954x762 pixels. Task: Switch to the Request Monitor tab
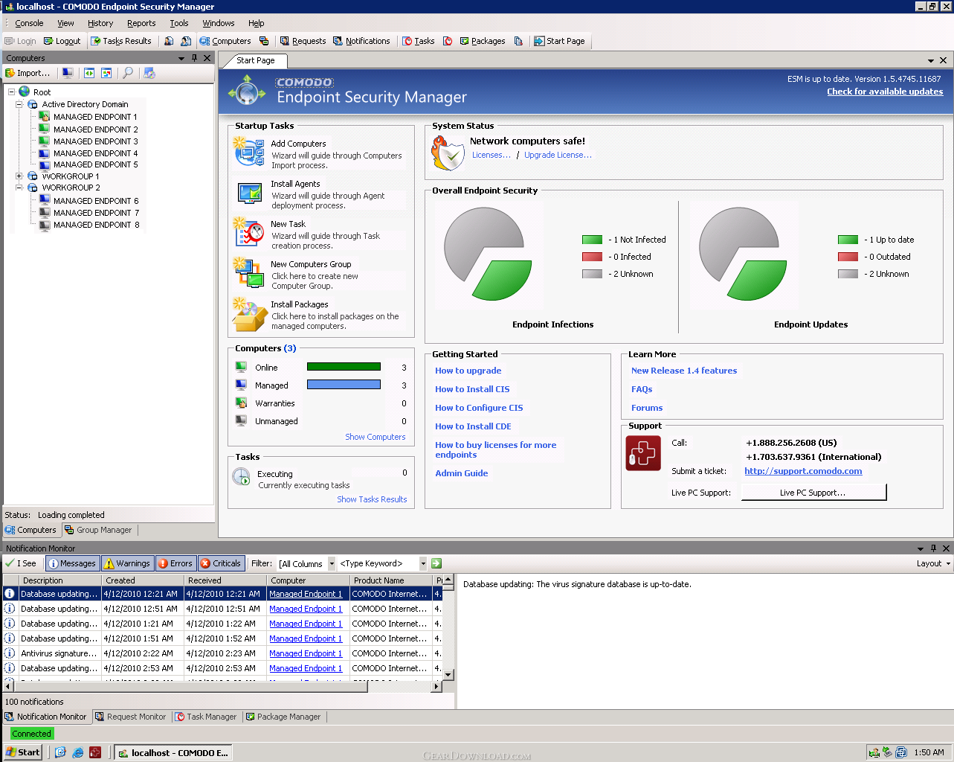[131, 717]
